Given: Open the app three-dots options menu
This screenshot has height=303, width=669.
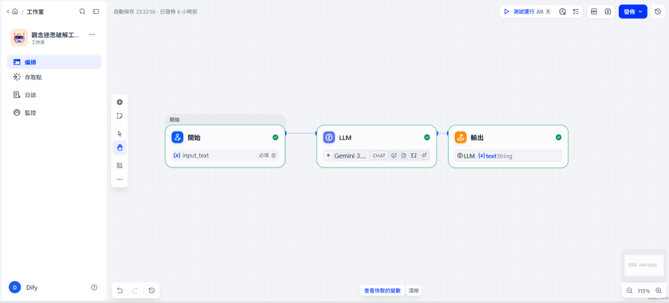Looking at the screenshot, I should [x=91, y=35].
